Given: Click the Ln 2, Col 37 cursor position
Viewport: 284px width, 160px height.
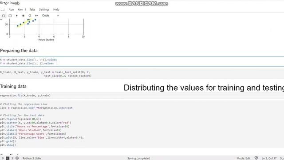Looking at the screenshot, I should pos(269,158).
